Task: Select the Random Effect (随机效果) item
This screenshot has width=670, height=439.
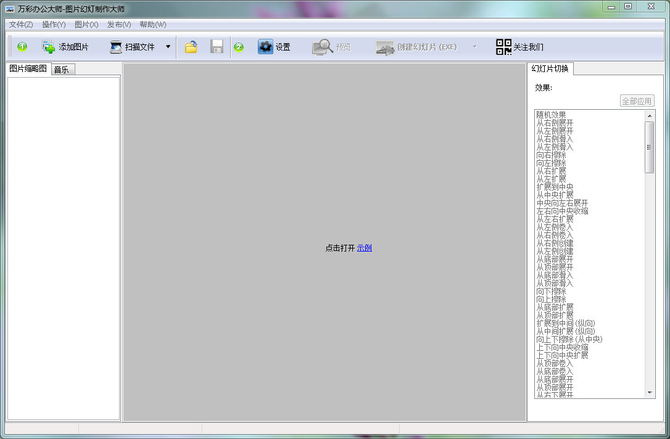Action: point(551,115)
